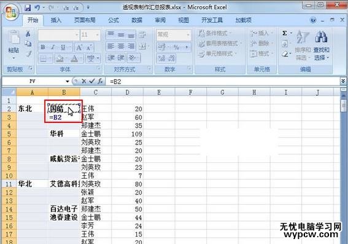Click 插入 in cells group
This screenshot has height=244, width=348.
click(261, 33)
